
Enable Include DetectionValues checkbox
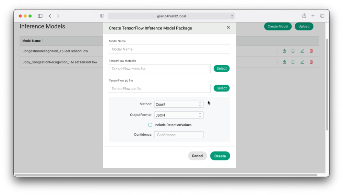coord(150,125)
